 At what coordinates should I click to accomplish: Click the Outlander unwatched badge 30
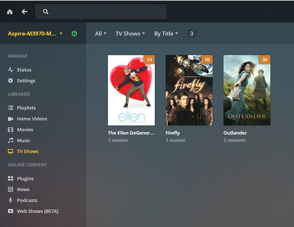click(264, 59)
